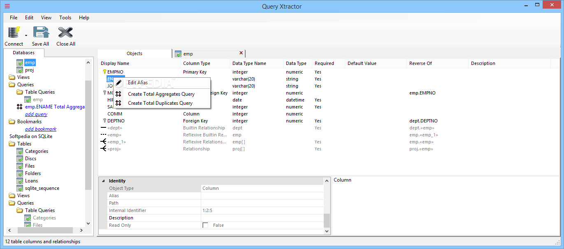Open emp.ENAME Total Aggregates query
The image size is (564, 249).
55,107
